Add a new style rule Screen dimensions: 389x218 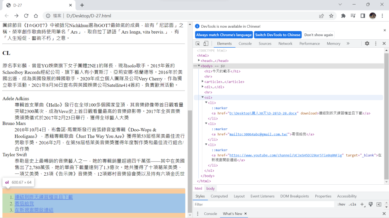[362, 204]
